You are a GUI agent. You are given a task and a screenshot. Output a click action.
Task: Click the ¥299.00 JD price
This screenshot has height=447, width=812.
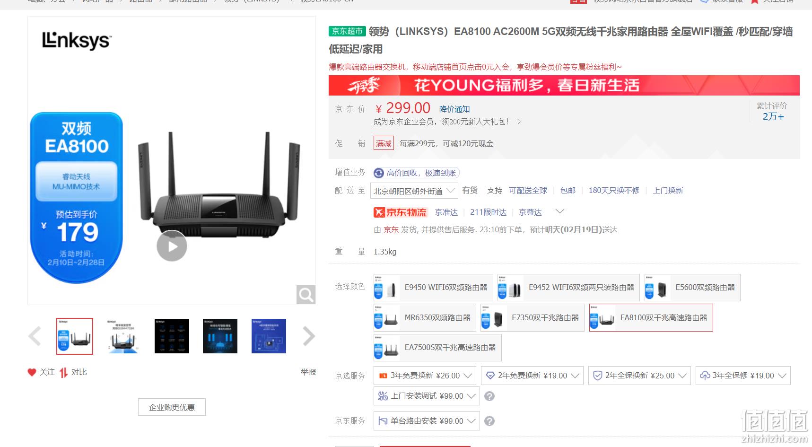[403, 108]
